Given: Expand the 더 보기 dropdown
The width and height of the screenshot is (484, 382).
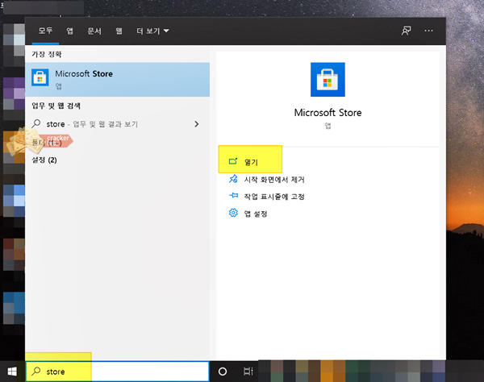Looking at the screenshot, I should tap(152, 31).
